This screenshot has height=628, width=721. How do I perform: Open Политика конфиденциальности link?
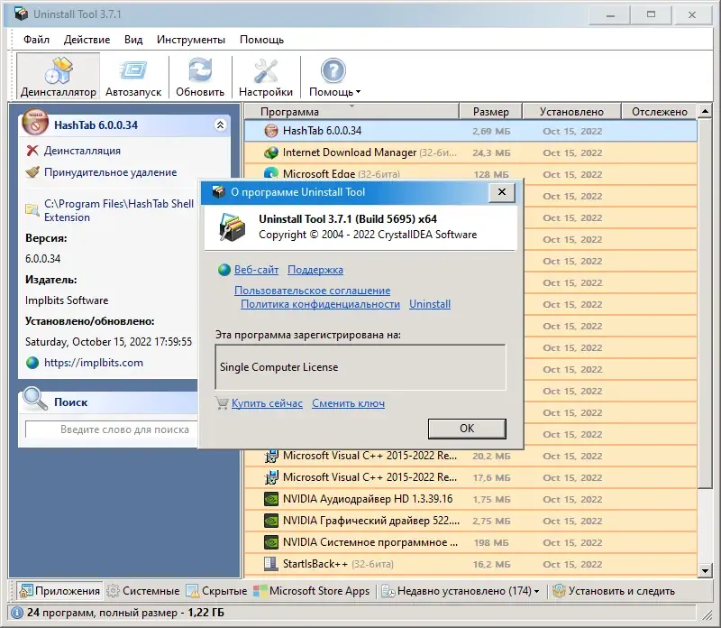[x=321, y=304]
